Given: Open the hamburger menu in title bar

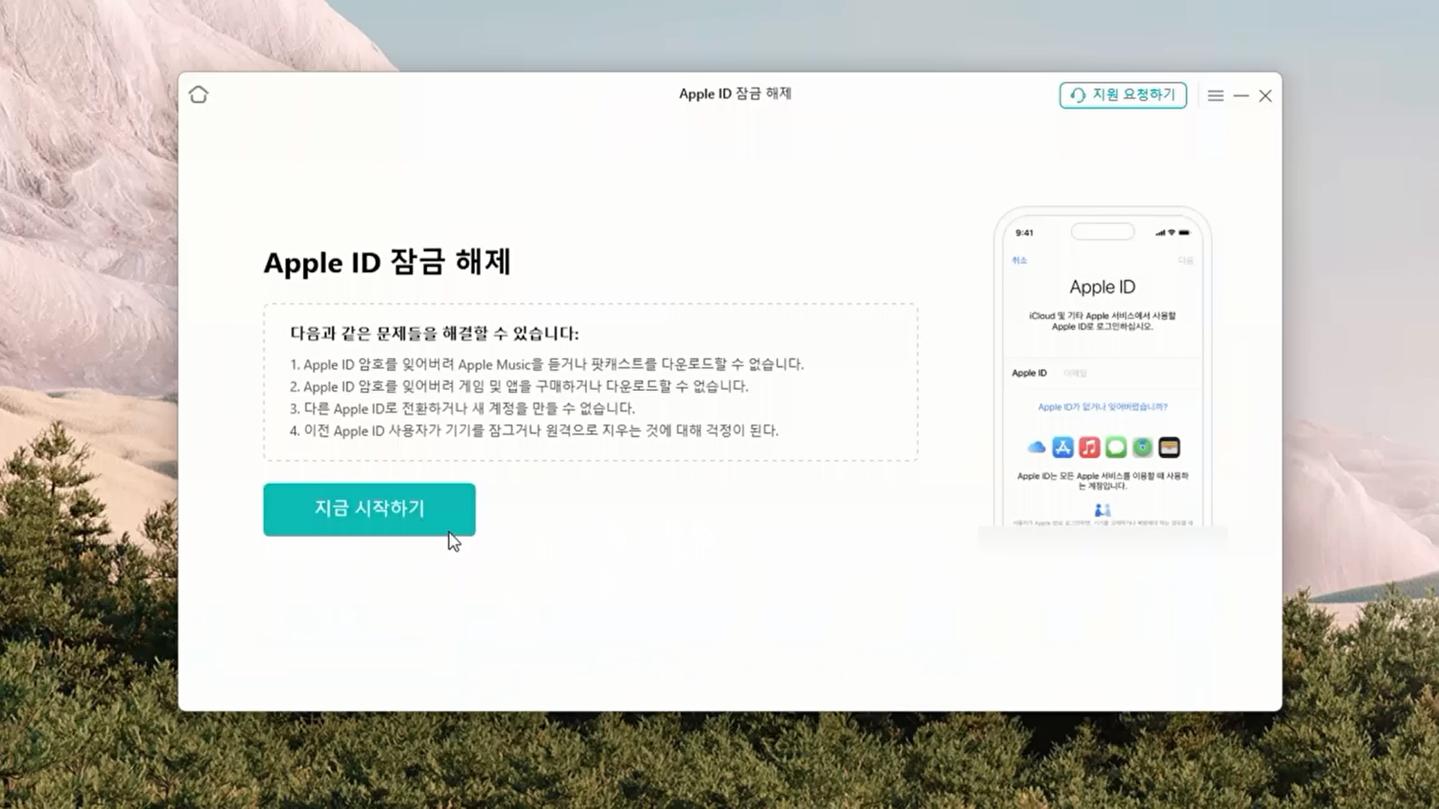Looking at the screenshot, I should [1216, 96].
